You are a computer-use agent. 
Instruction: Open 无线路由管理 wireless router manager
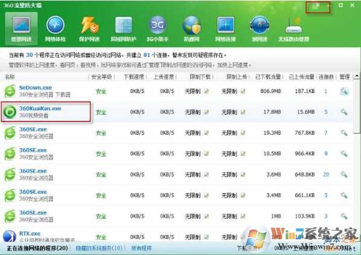[x=294, y=29]
